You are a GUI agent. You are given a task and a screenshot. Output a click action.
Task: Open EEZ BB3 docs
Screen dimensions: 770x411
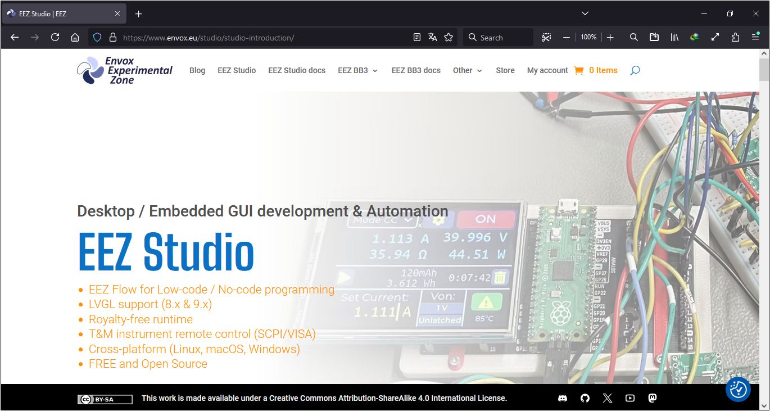pos(416,70)
